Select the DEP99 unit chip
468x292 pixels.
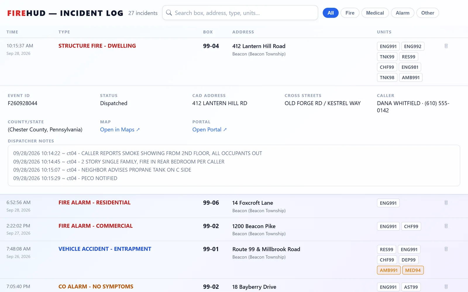click(408, 260)
